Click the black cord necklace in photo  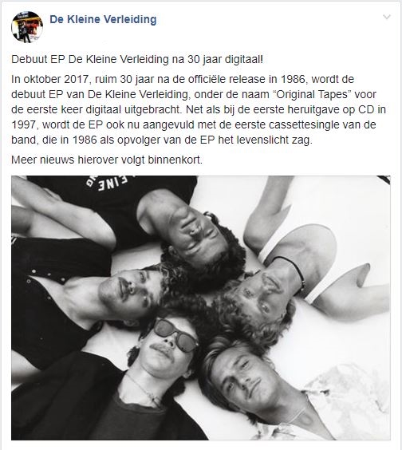(291, 271)
